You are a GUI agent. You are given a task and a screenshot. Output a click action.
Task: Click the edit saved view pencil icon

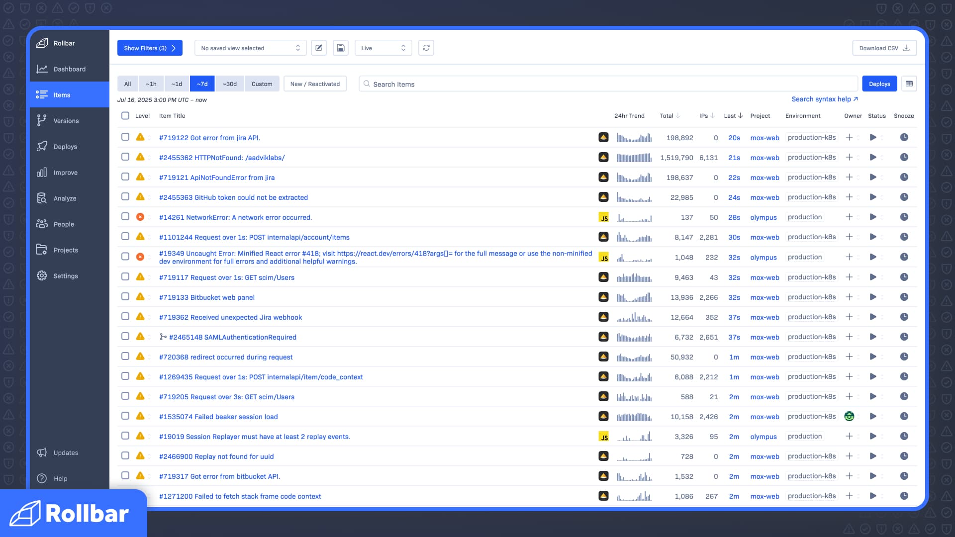(318, 48)
